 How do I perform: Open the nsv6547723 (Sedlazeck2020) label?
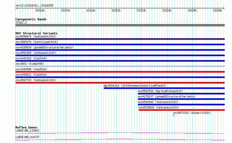[36, 80]
